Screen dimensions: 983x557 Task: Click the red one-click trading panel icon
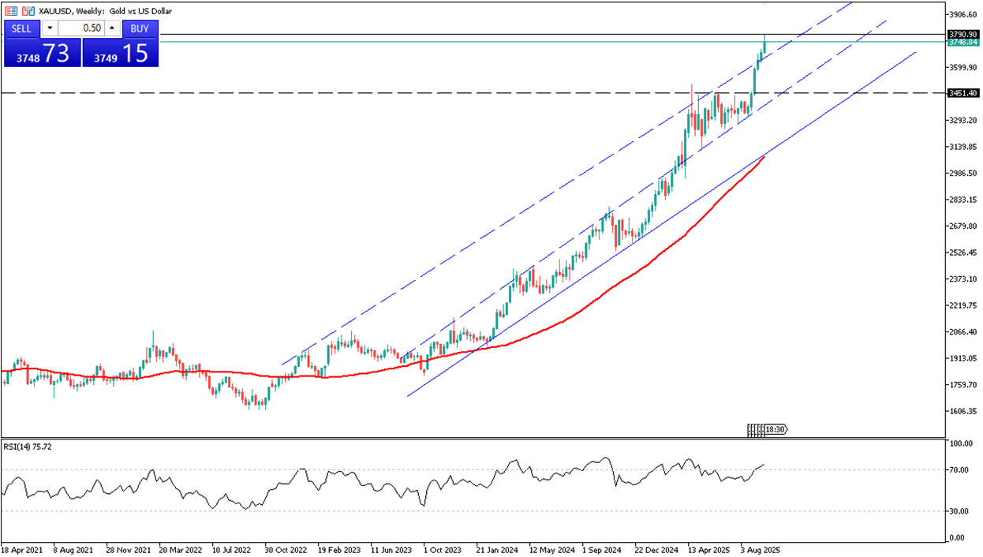coord(11,12)
